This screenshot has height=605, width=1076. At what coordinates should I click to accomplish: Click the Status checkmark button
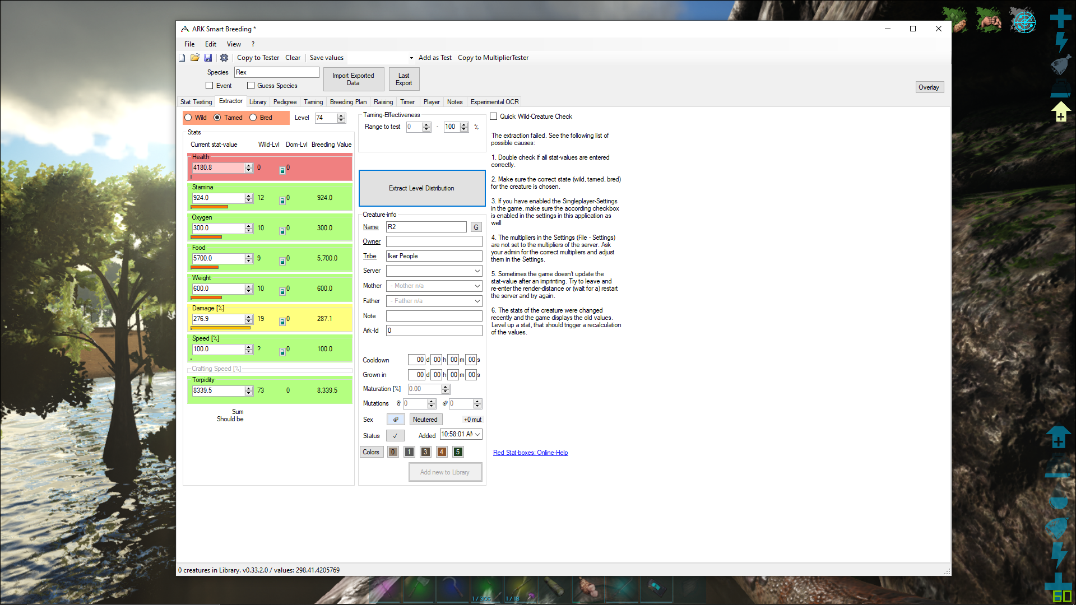(x=395, y=435)
